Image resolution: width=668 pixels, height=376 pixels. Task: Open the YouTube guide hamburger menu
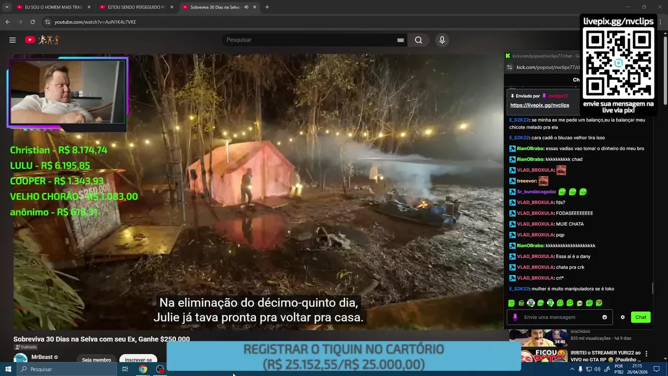pos(13,40)
